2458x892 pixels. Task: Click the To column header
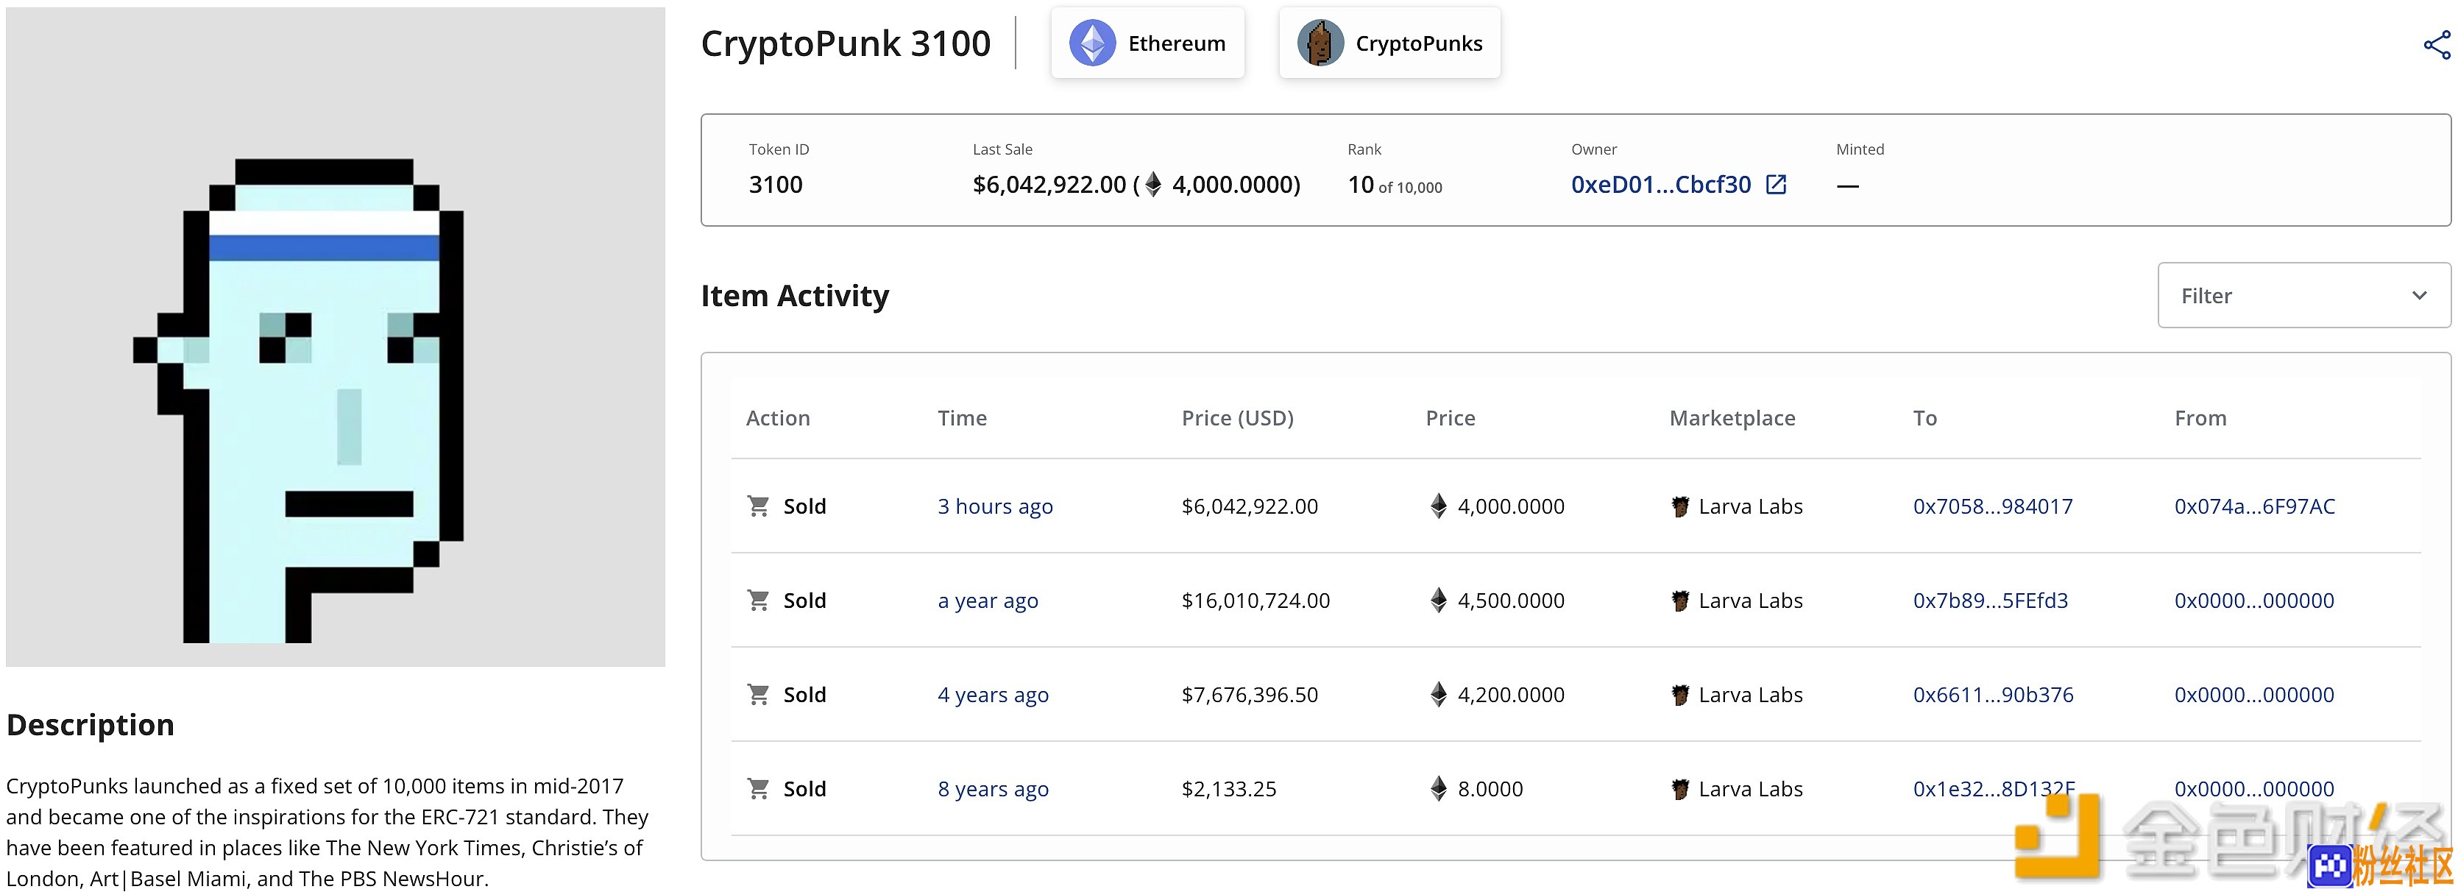click(x=1924, y=419)
